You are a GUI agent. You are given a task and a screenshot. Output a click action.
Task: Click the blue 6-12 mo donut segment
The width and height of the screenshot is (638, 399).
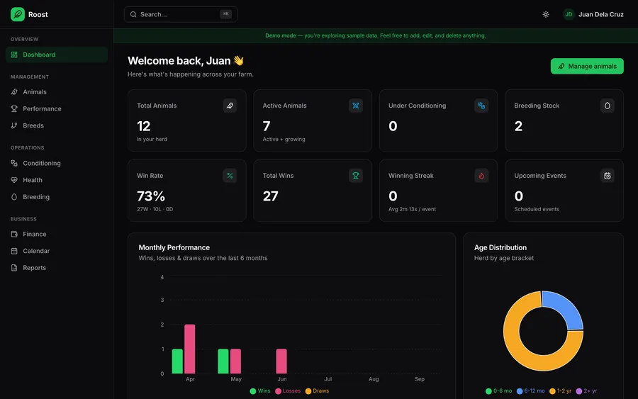tap(566, 309)
